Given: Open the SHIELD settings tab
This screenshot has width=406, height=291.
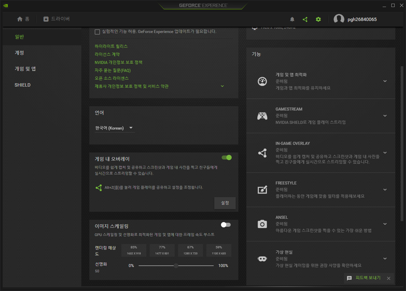Looking at the screenshot, I should [x=42, y=85].
